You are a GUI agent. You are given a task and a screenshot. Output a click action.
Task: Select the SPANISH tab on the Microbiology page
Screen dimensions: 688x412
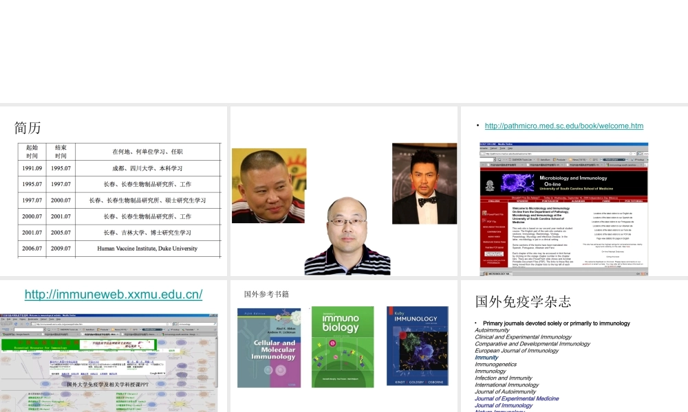tap(522, 201)
